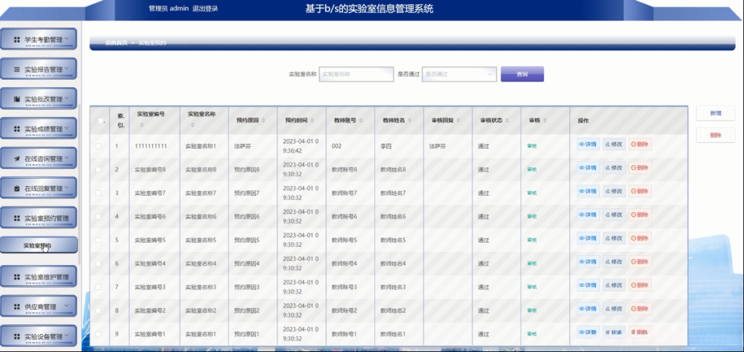Check the checkbox for row 8

[x=98, y=310]
